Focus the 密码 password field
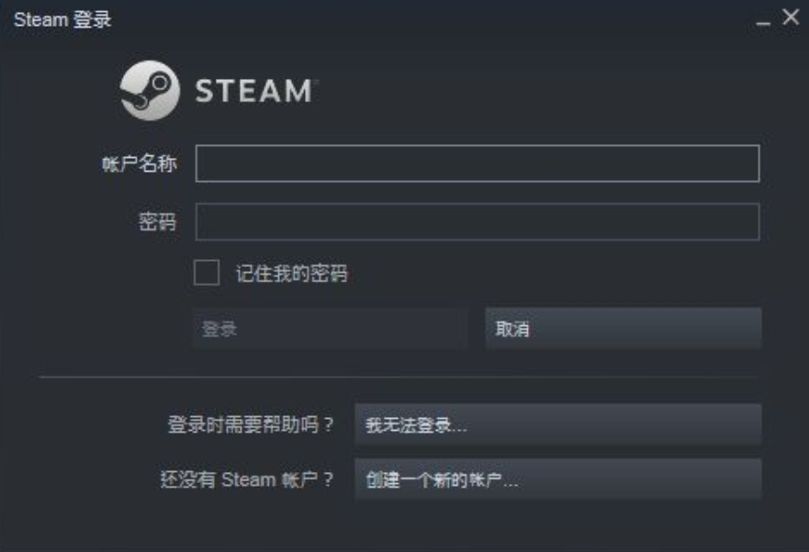809x552 pixels. coord(478,222)
